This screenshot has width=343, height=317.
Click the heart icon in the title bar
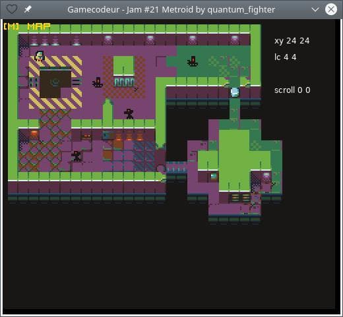11,9
